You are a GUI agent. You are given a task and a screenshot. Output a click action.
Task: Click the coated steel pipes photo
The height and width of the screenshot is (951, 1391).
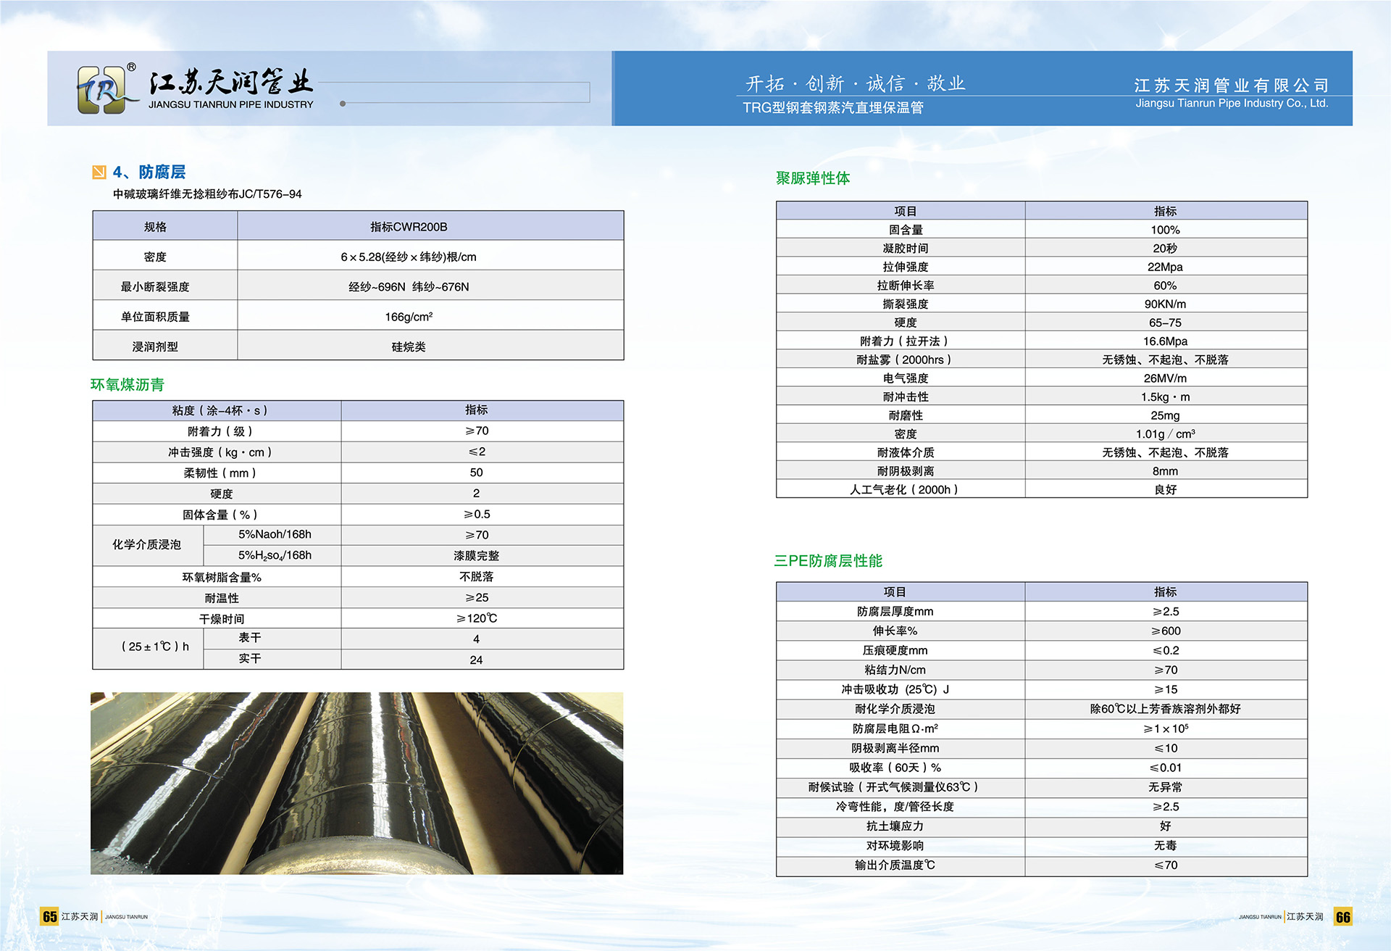(356, 783)
